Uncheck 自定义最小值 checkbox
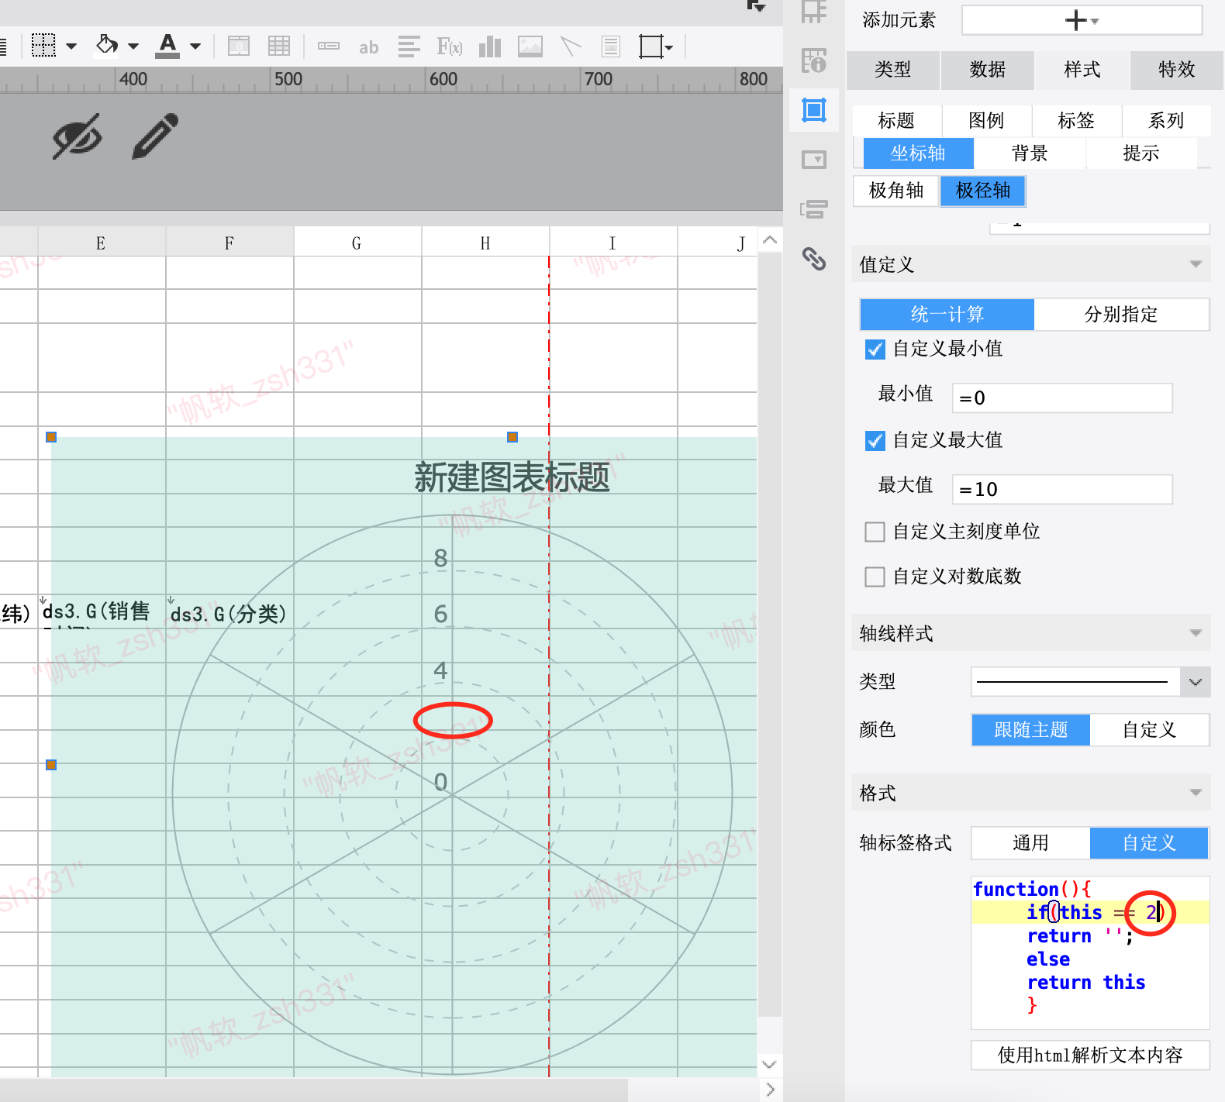1225x1102 pixels. click(875, 350)
